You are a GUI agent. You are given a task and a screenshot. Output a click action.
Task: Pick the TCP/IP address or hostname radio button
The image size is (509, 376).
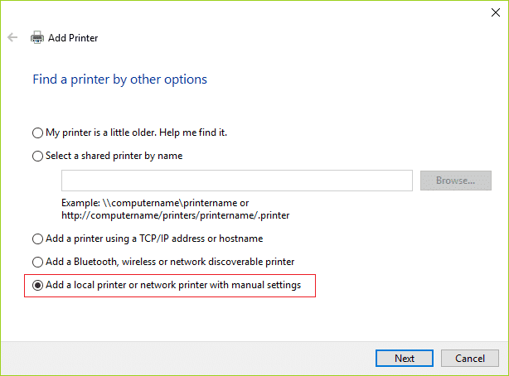pyautogui.click(x=36, y=239)
